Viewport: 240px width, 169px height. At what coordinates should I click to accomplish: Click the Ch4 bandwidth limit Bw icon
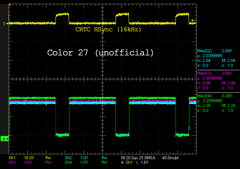coord(104,162)
